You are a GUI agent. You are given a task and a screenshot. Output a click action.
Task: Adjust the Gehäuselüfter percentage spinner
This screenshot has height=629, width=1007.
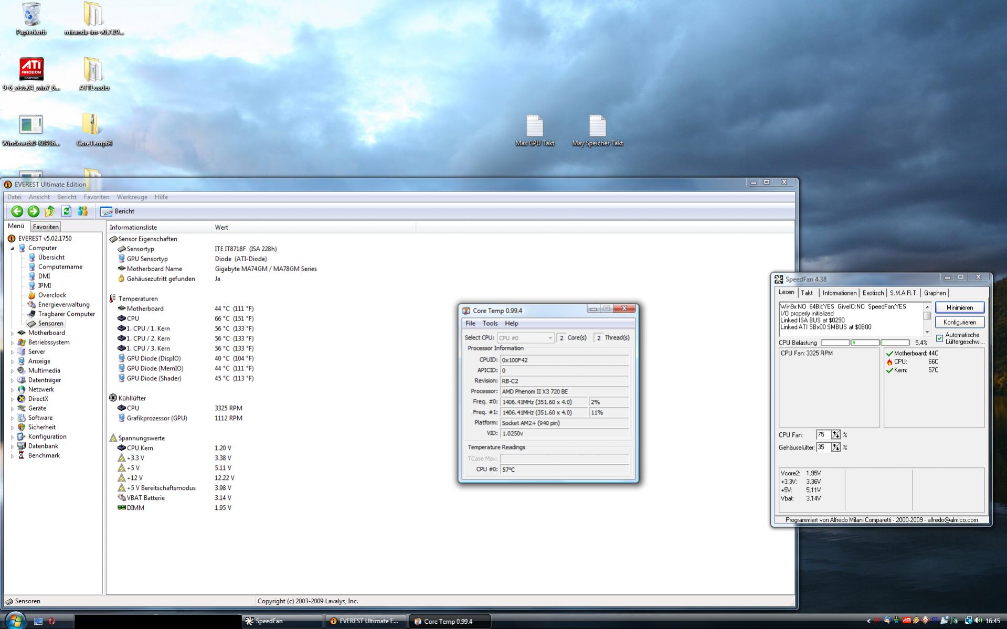(x=835, y=447)
